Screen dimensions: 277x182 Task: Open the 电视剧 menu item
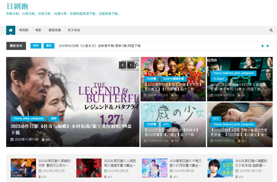(x=24, y=30)
